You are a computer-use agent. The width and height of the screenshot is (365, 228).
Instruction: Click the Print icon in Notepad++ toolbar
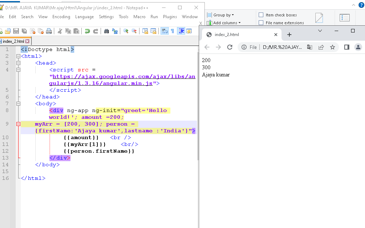pyautogui.click(x=49, y=31)
